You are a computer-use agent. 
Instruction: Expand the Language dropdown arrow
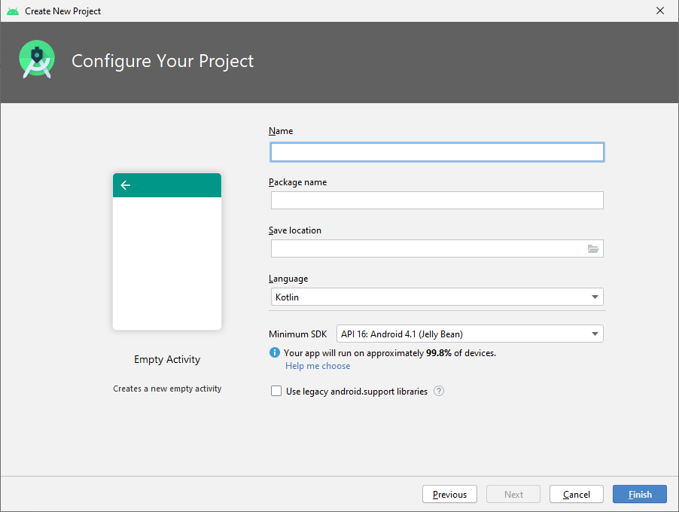[x=596, y=297]
